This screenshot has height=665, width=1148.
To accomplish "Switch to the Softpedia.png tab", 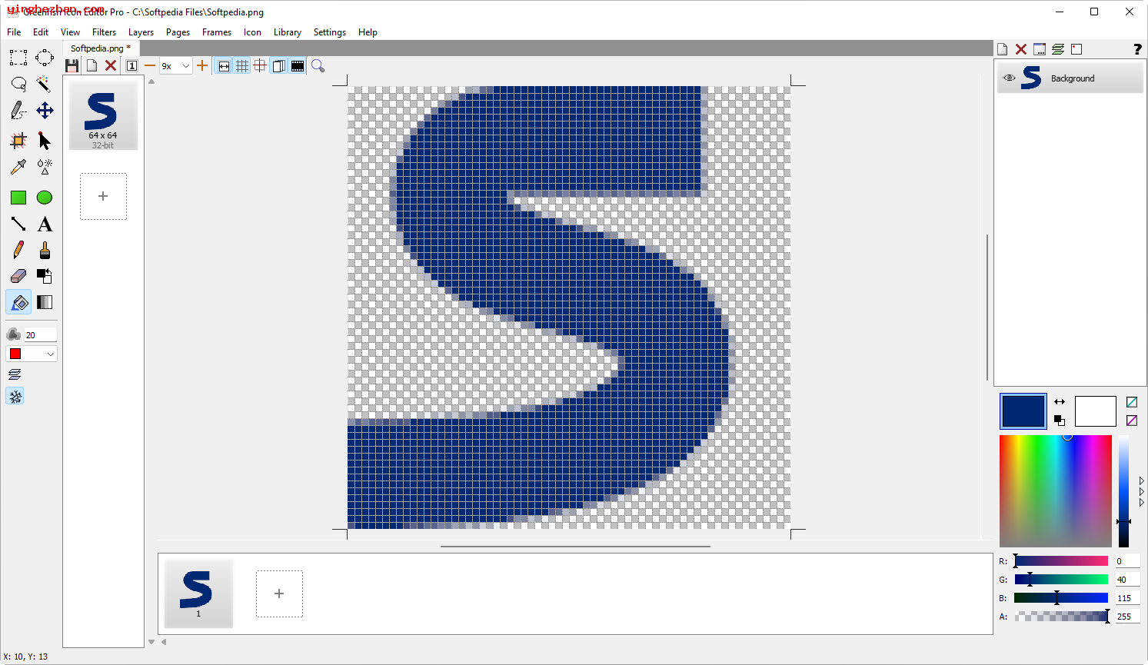I will click(x=100, y=48).
